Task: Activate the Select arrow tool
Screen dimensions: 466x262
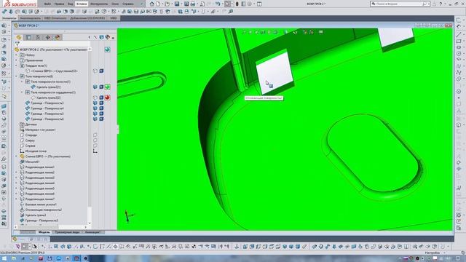Action: coord(227,4)
